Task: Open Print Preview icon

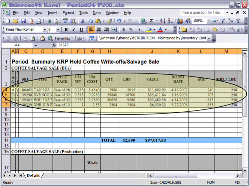Action: (56, 21)
